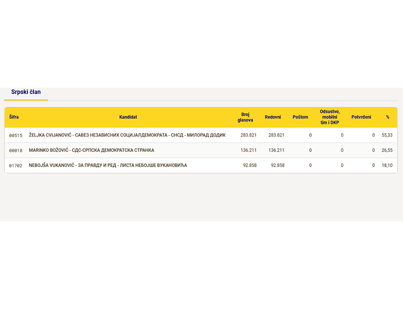
Task: Select candidate code 01702
Action: point(16,166)
